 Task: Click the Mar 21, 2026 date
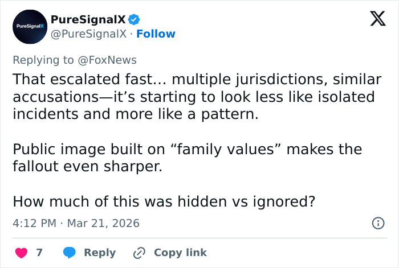pos(103,224)
